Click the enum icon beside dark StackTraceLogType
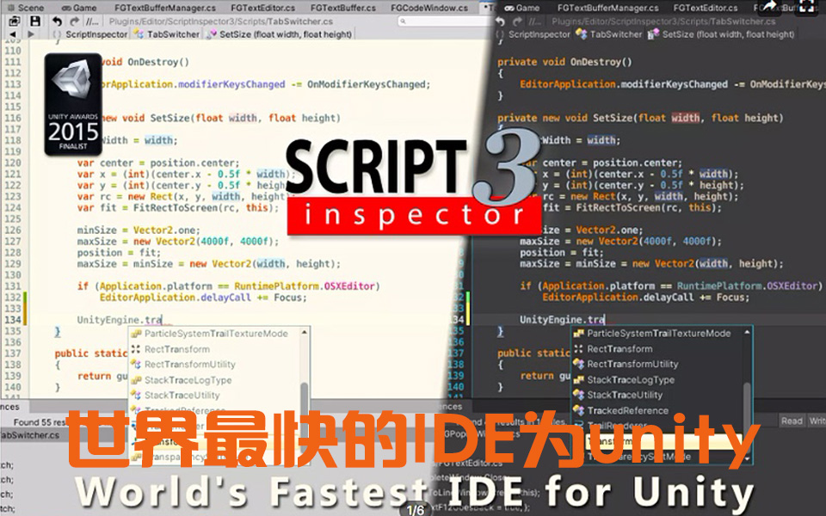Screen dimensions: 826x516 [x=579, y=379]
